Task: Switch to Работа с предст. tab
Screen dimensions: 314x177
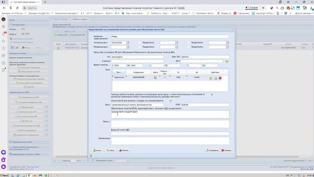Action: (80, 19)
